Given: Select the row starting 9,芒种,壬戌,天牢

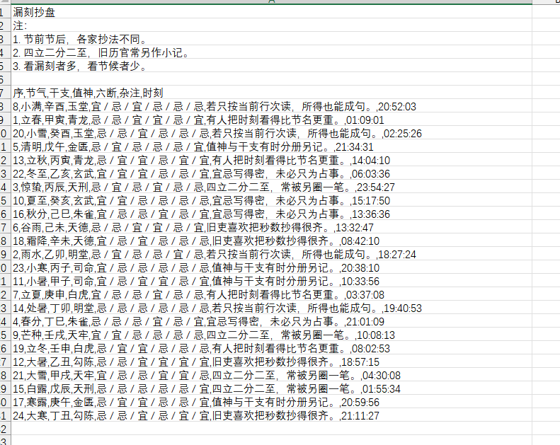Looking at the screenshot, I should 271,335.
